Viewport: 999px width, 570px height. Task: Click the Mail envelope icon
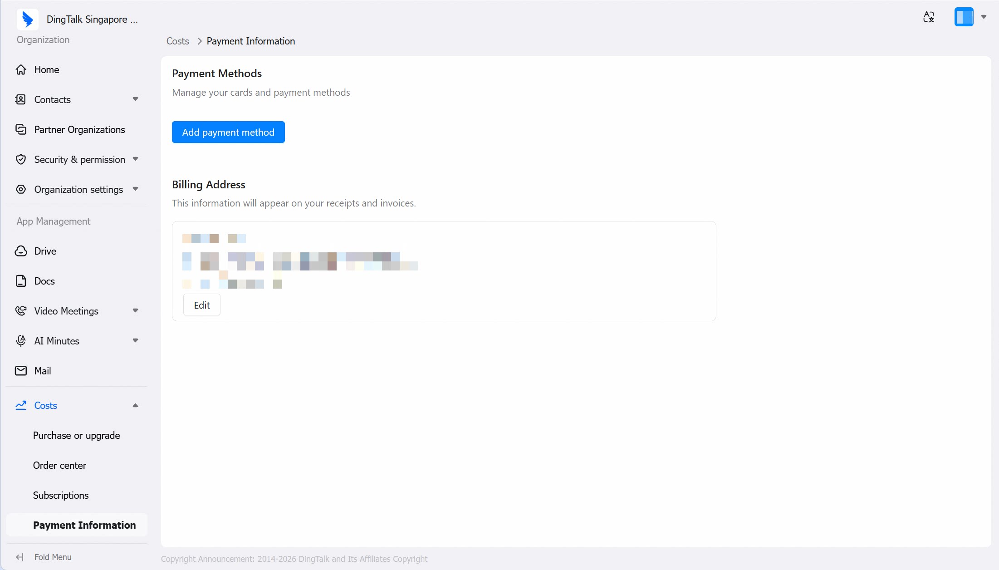pyautogui.click(x=21, y=371)
